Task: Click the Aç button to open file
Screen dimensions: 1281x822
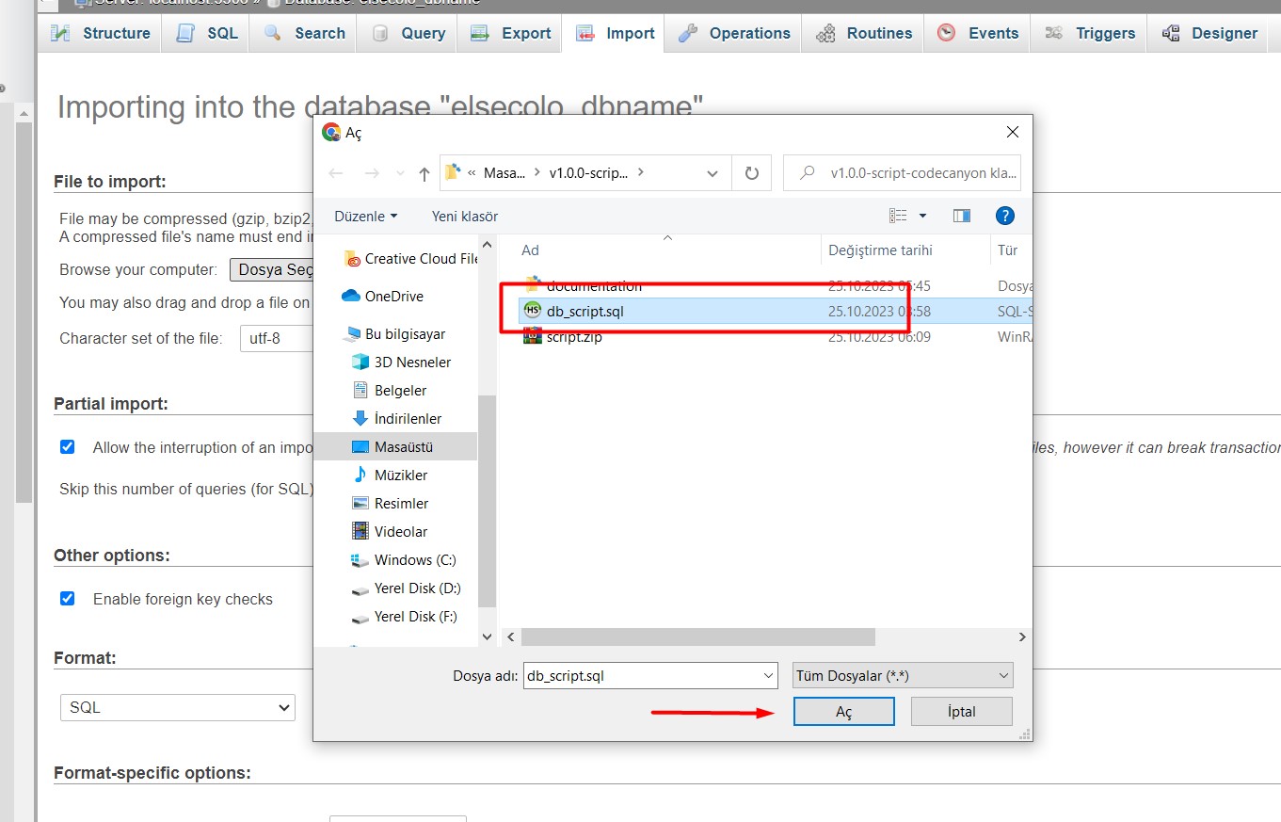Action: tap(843, 712)
